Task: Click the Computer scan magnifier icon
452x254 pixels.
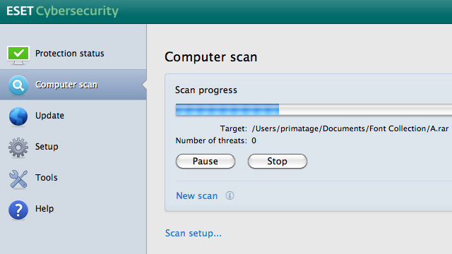Action: [18, 85]
